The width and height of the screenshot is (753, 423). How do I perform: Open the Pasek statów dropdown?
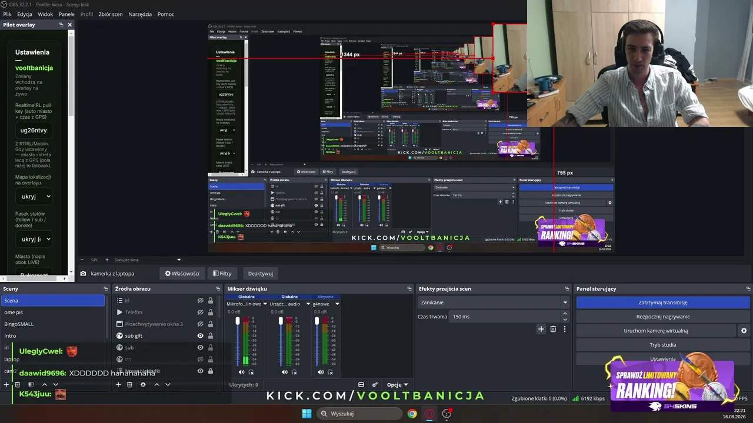tap(34, 239)
